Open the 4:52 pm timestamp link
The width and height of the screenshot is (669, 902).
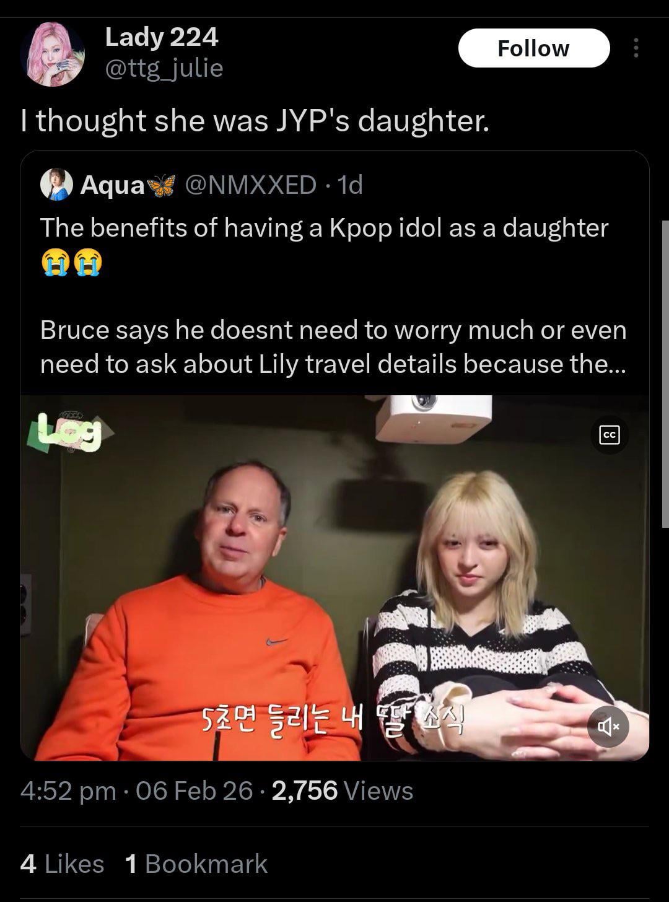[68, 790]
